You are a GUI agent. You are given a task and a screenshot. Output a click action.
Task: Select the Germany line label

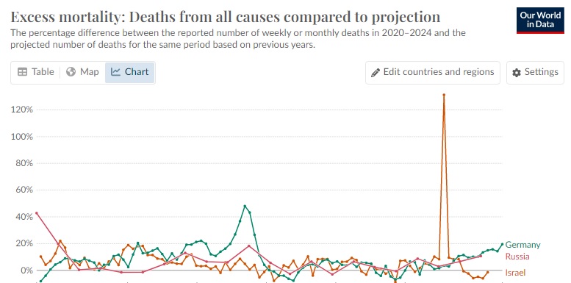pos(522,245)
